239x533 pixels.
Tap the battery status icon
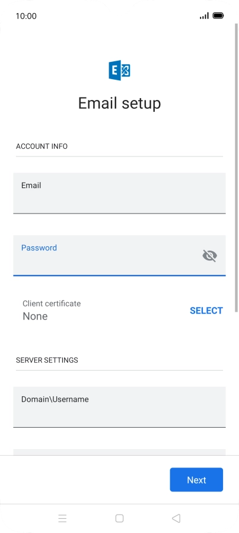pyautogui.click(x=218, y=15)
